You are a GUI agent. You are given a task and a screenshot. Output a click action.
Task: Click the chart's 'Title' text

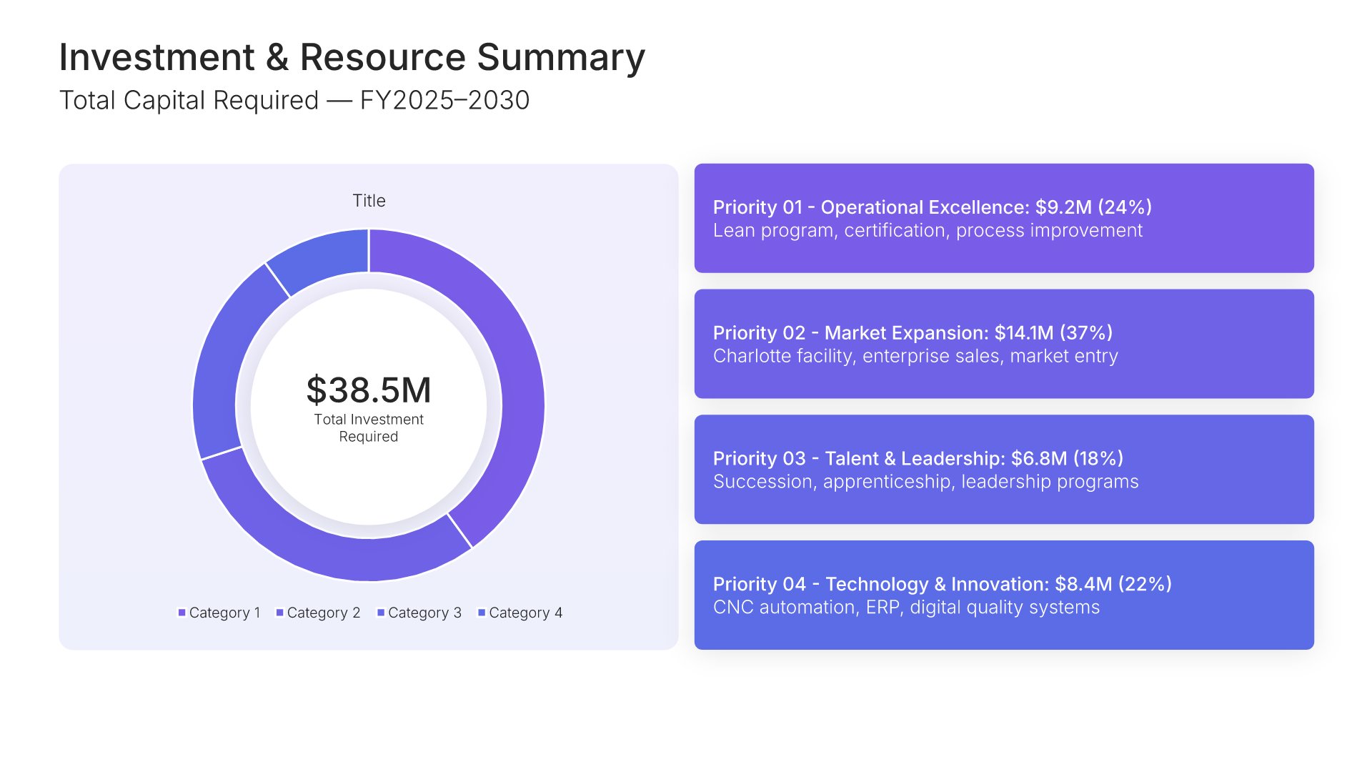(369, 201)
